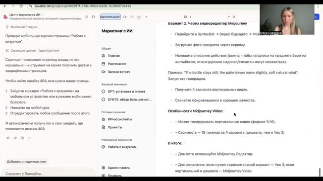Click the browser back arrow
The image size is (323, 181).
(5, 6)
